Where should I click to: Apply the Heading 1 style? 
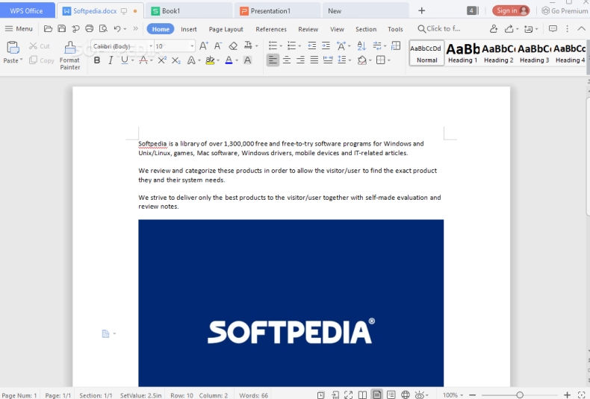pos(462,53)
